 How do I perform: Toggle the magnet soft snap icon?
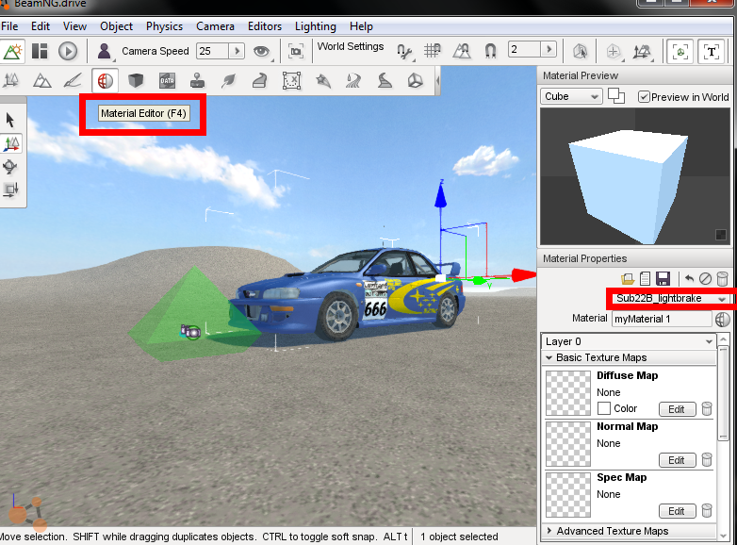pos(490,50)
